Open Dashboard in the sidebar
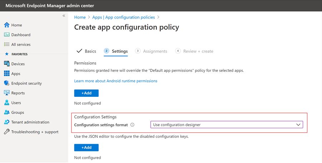322x163 pixels. 21,35
